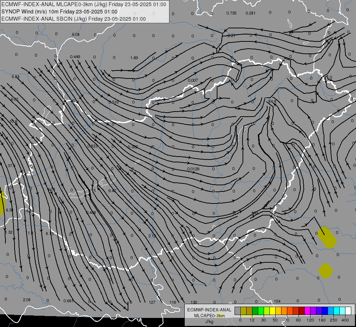Click the legend tick label 12

pos(252,320)
